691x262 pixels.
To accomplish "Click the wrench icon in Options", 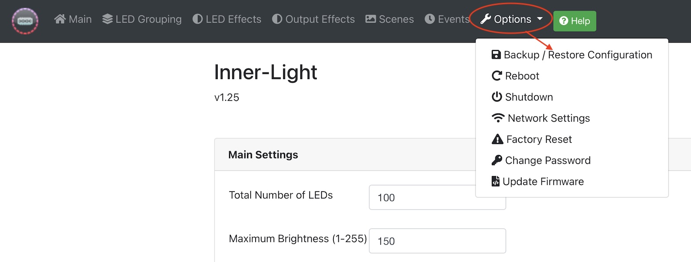I will pyautogui.click(x=486, y=19).
